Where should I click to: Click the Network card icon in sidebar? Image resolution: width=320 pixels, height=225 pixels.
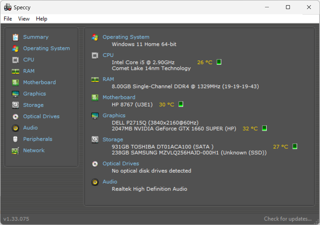16,151
